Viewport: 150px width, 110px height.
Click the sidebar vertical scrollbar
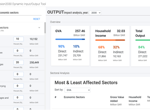pos(45,28)
